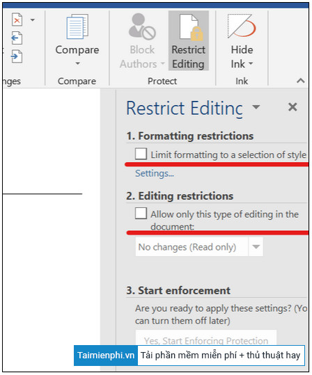Viewport: 312px width, 375px height.
Task: Click Yes, Start Enforcing Protection button
Action: coord(206,337)
